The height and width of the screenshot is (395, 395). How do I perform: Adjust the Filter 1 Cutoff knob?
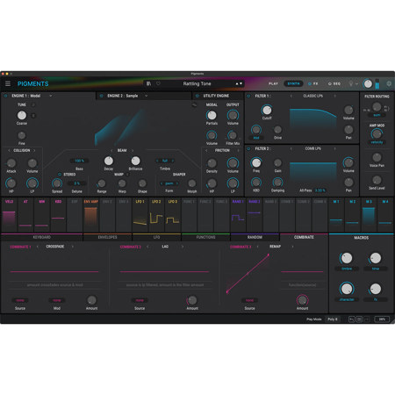click(267, 110)
